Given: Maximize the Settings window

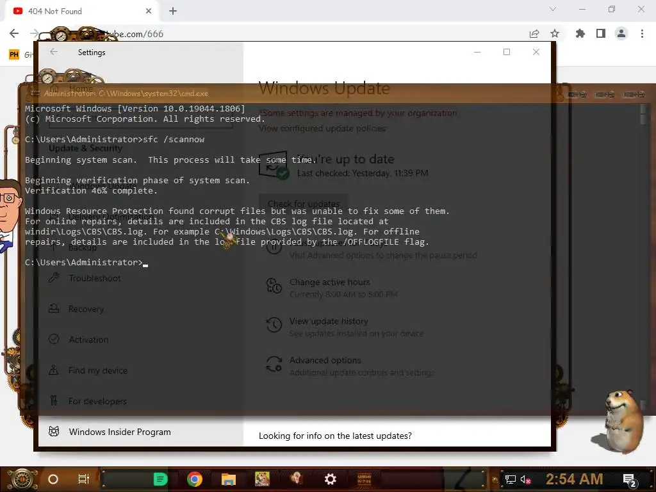Looking at the screenshot, I should point(507,52).
